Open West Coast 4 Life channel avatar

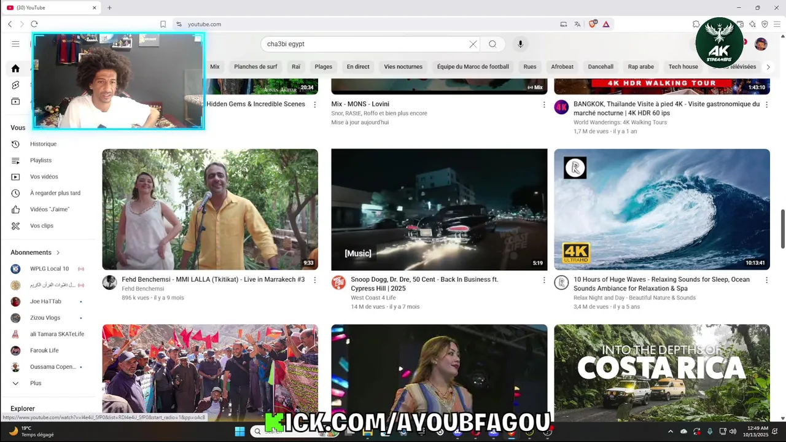pos(338,282)
